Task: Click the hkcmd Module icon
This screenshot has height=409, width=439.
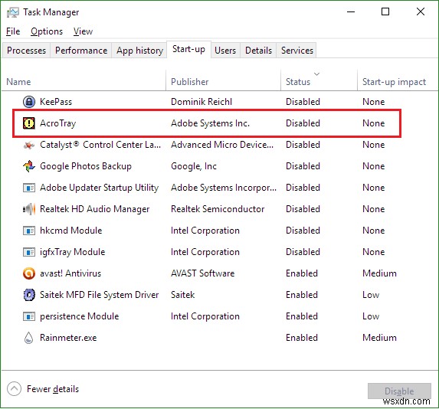Action: [29, 231]
